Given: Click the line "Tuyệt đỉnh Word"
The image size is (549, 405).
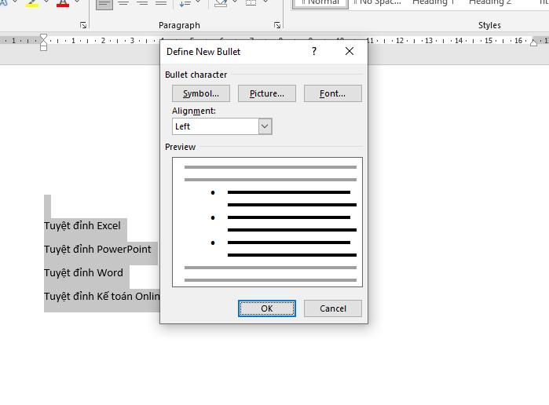Looking at the screenshot, I should coord(84,272).
